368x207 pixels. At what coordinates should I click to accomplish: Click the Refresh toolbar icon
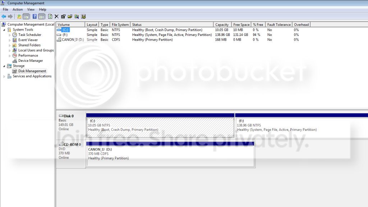pyautogui.click(x=50, y=17)
